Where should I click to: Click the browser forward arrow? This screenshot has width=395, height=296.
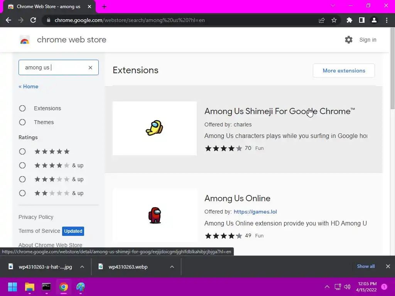[x=21, y=20]
